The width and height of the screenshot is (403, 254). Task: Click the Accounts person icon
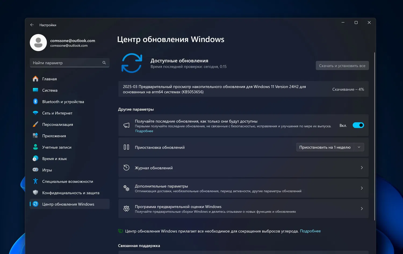pos(35,147)
